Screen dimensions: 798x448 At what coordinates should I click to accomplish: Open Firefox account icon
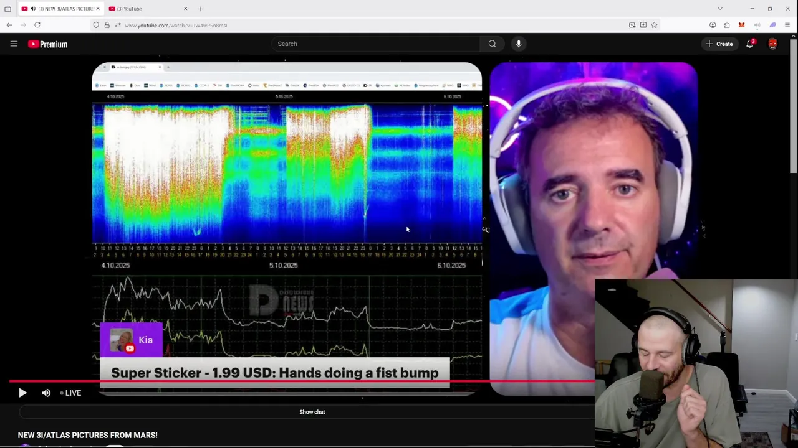tap(713, 25)
